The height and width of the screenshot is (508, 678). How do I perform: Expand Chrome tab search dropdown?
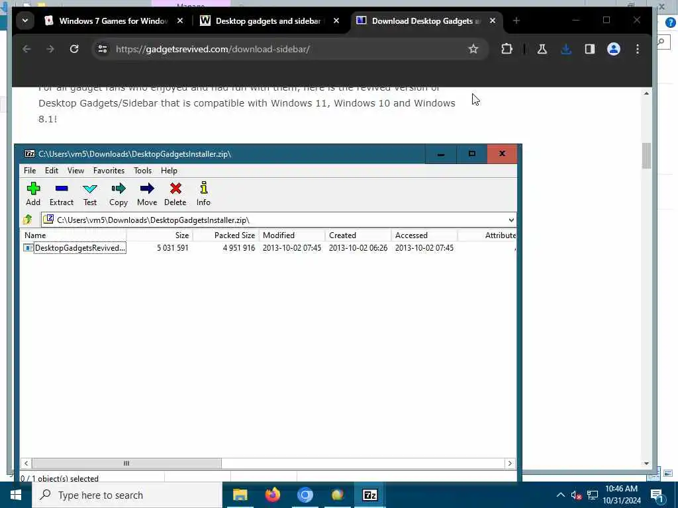[x=25, y=21]
